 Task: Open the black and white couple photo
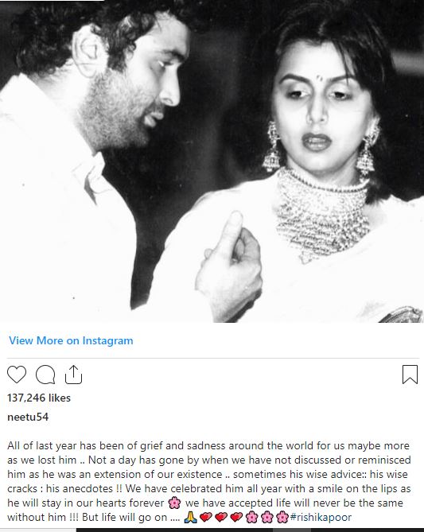coord(212,161)
